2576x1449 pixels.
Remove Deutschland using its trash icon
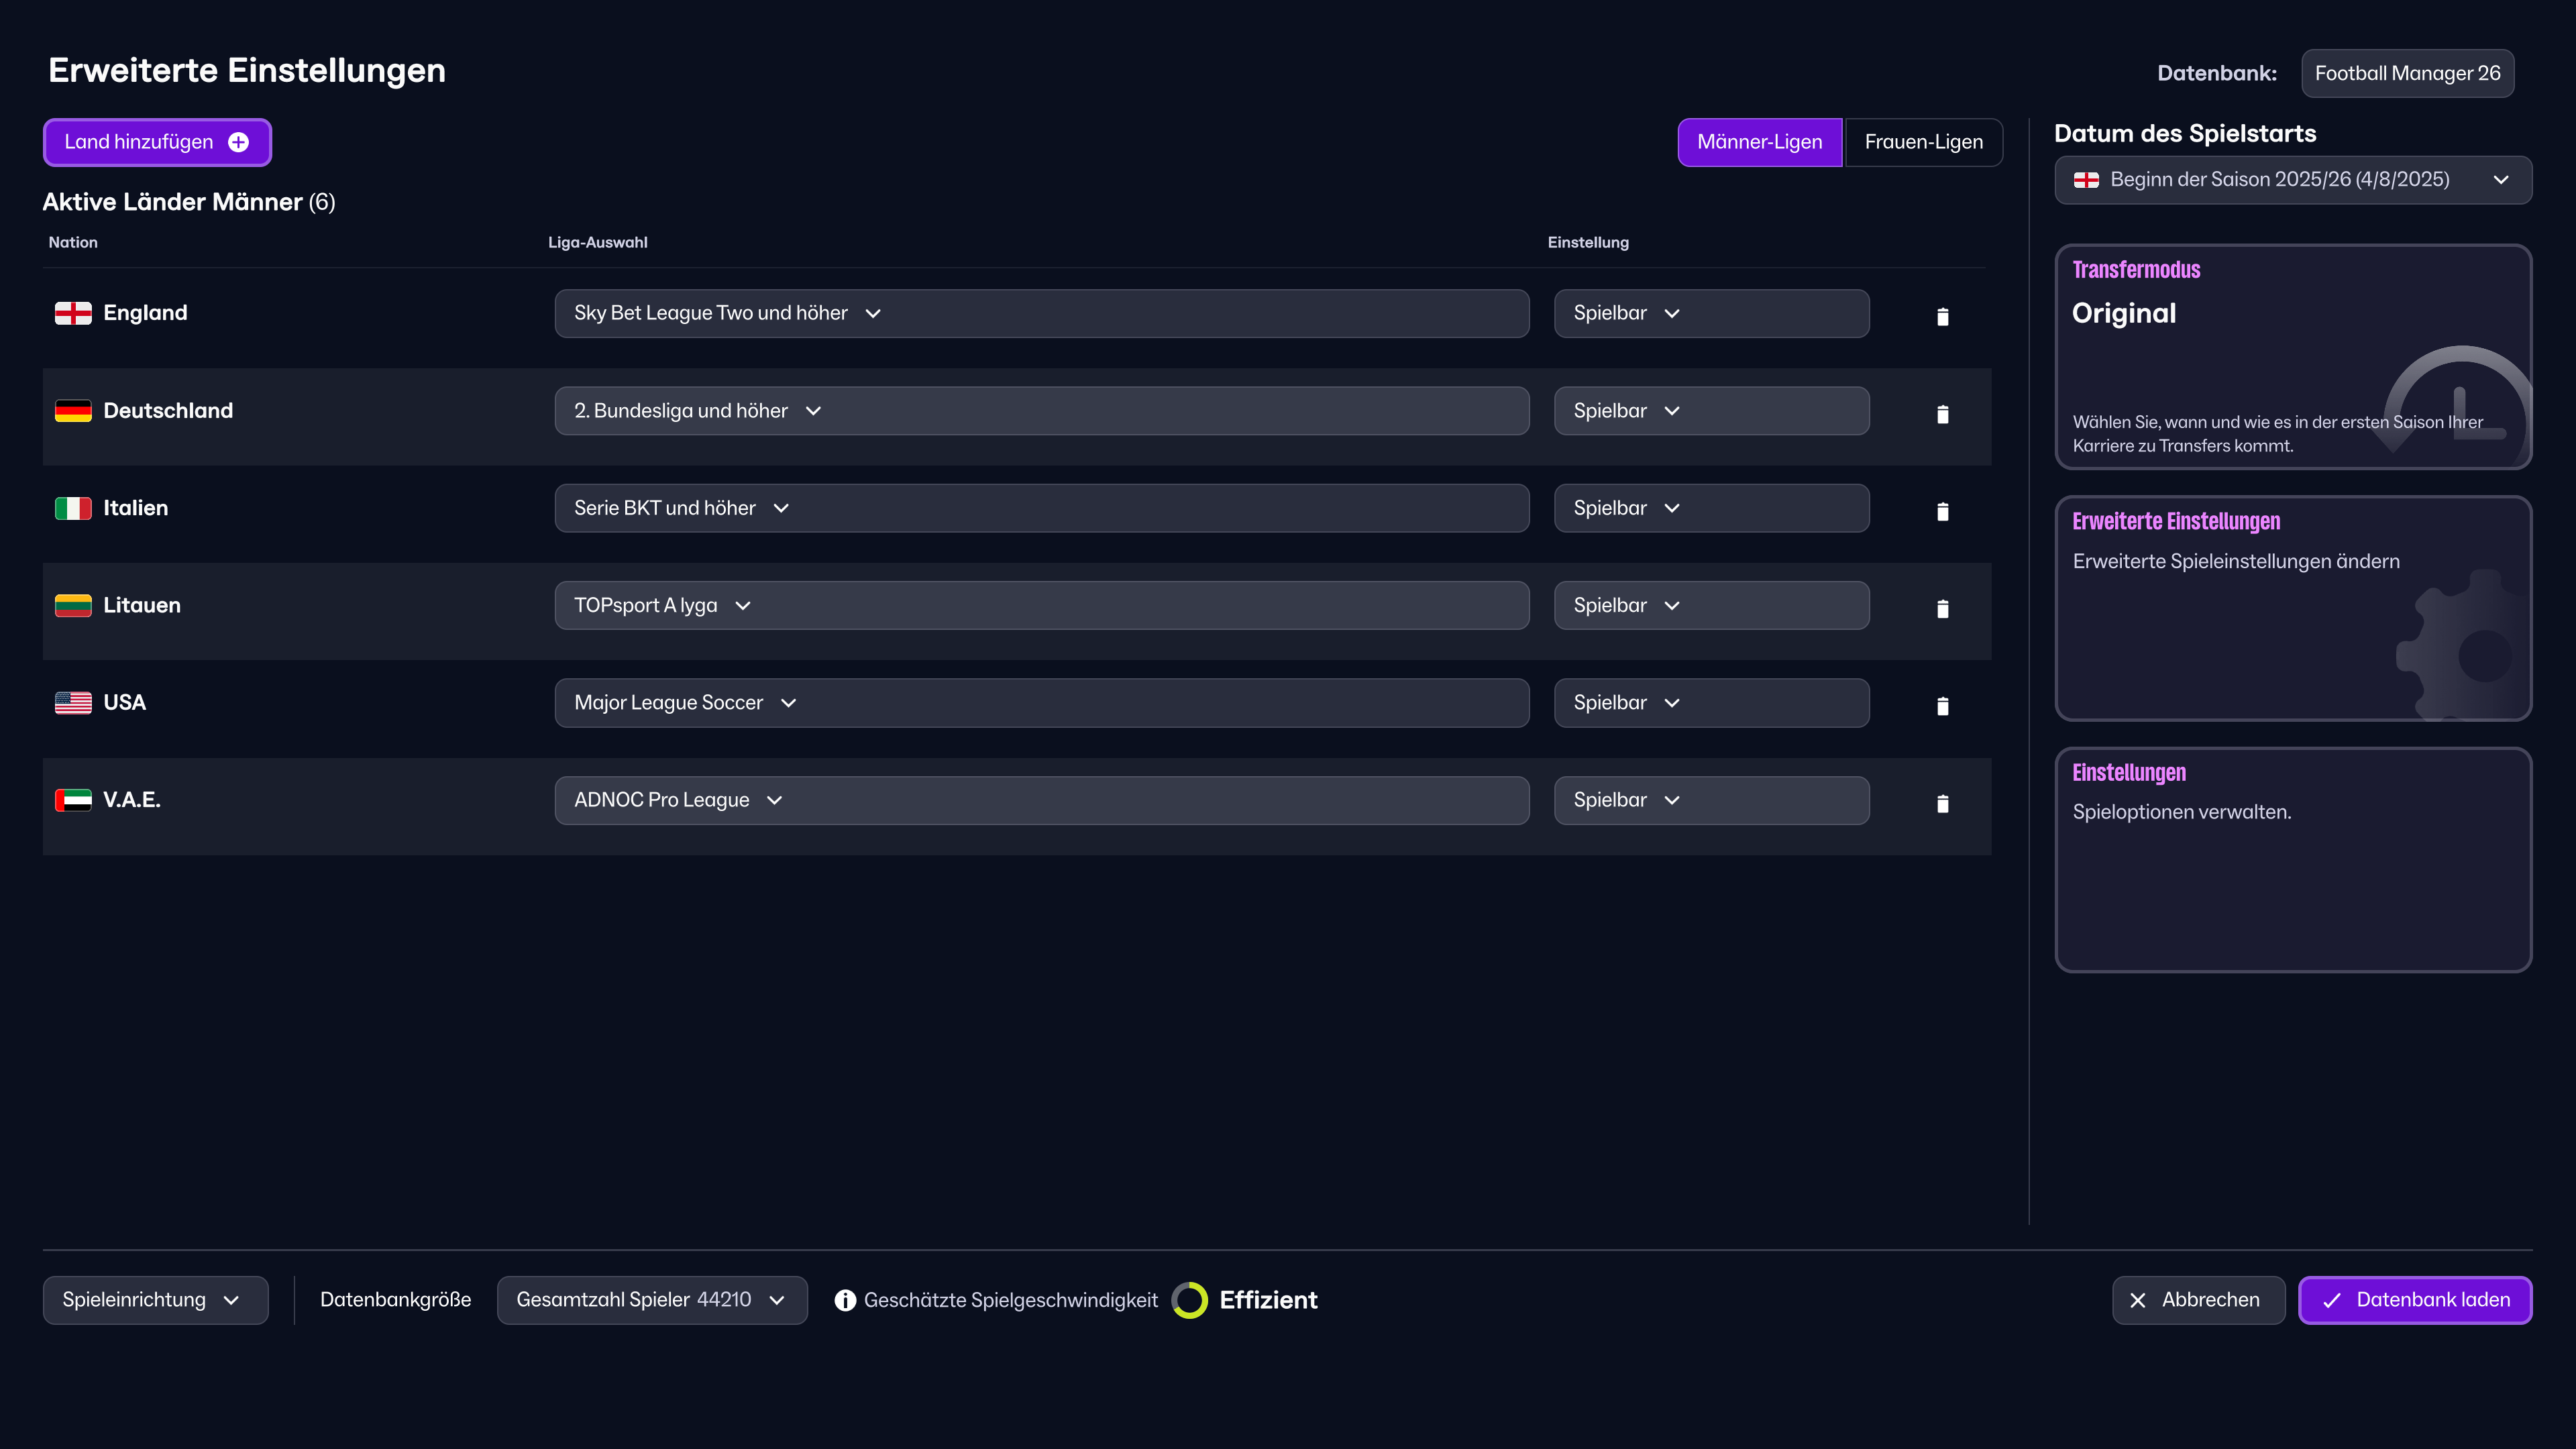[x=1942, y=414]
